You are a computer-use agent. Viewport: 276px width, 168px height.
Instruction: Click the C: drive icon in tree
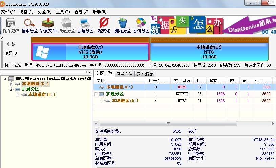pos(17,84)
